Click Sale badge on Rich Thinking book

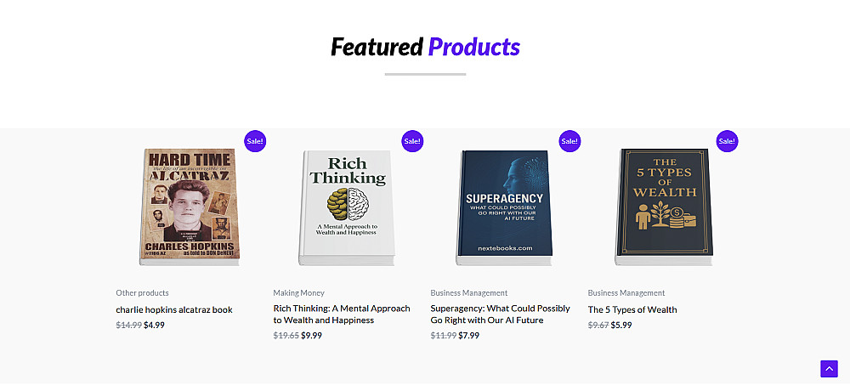coord(412,141)
